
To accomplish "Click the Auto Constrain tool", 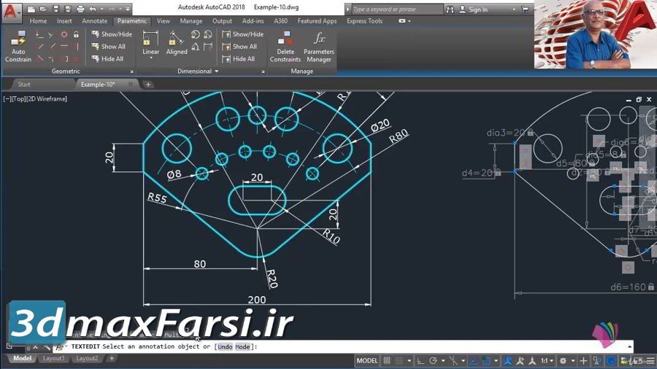I will point(18,46).
